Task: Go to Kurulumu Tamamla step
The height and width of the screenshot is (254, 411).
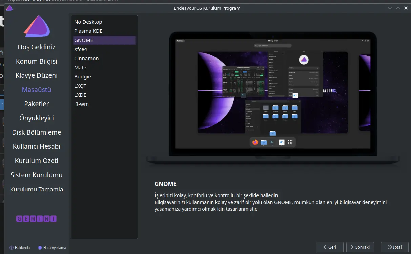Action: tap(37, 189)
